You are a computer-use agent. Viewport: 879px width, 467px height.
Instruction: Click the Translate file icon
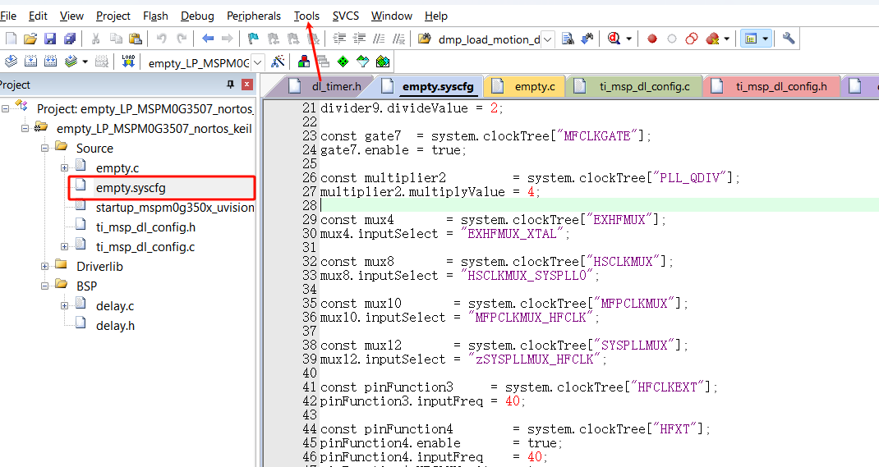(12, 62)
